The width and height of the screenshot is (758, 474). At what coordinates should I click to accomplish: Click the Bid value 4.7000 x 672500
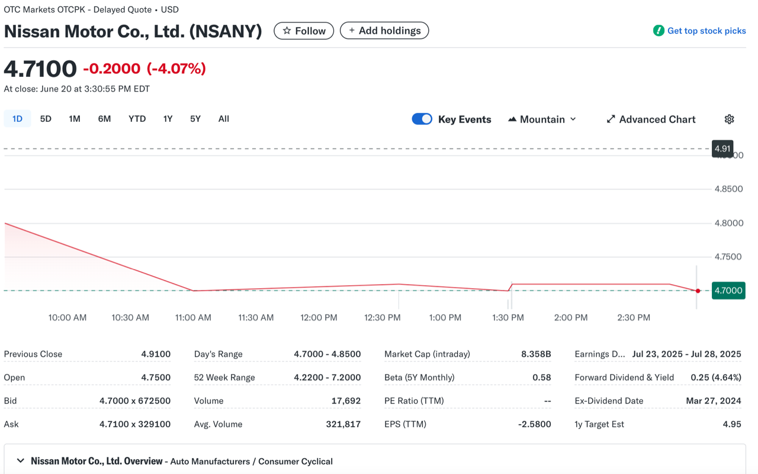tap(135, 401)
